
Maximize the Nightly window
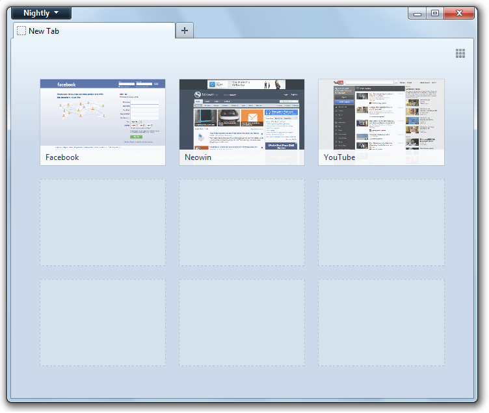coord(435,14)
